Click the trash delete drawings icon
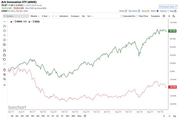The width and height of the screenshot is (179, 120). [4, 70]
